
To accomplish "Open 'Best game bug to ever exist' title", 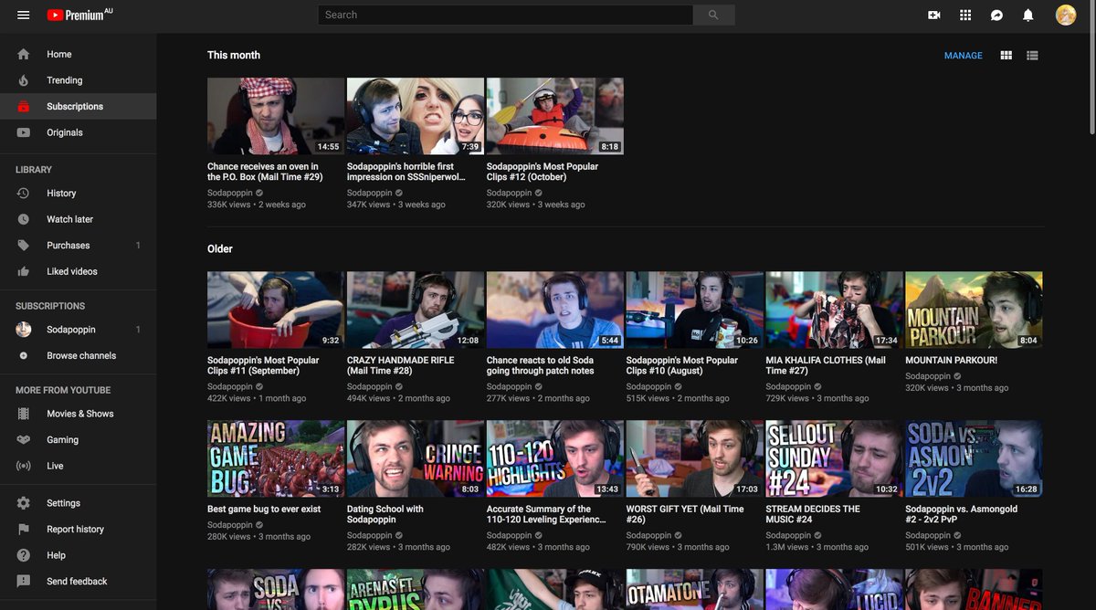I will [x=264, y=510].
